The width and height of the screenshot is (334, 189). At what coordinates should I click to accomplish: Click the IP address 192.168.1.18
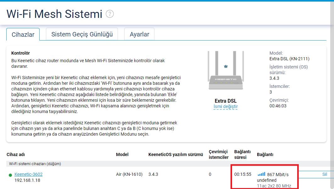coord(27,180)
